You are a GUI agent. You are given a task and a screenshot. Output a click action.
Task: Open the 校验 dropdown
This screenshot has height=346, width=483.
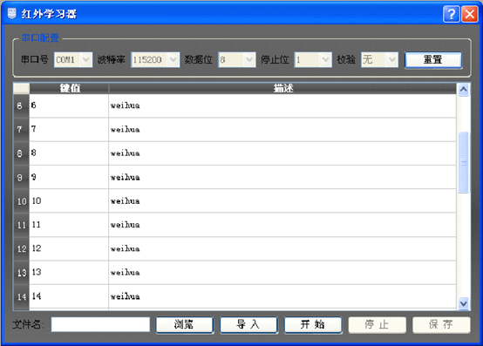point(379,59)
